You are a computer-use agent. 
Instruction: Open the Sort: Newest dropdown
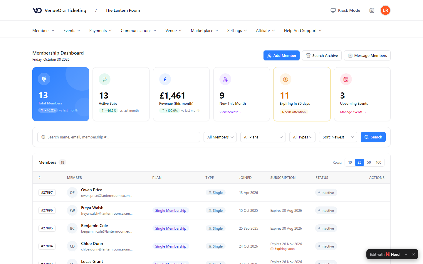[x=338, y=137]
